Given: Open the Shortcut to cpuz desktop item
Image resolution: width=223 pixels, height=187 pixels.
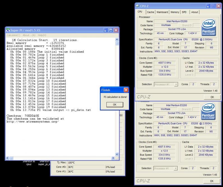Looking at the screenshot, I should (x=29, y=163).
